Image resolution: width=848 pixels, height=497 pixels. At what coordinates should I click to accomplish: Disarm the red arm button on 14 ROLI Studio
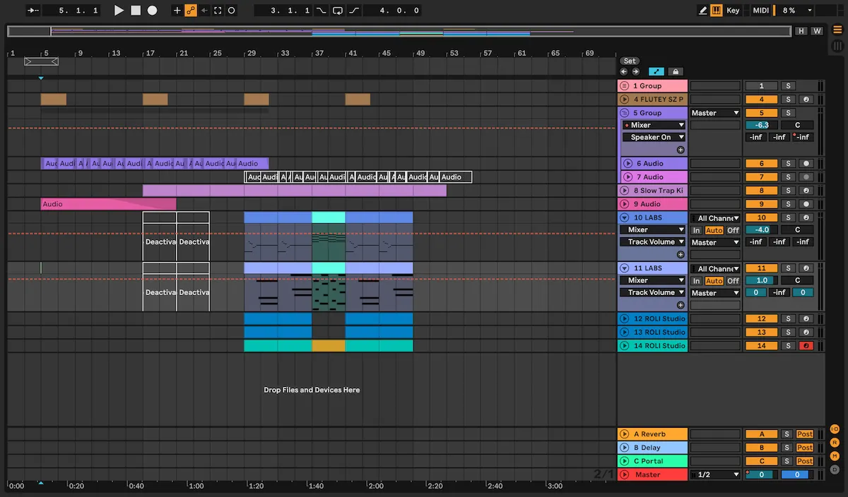pyautogui.click(x=806, y=346)
